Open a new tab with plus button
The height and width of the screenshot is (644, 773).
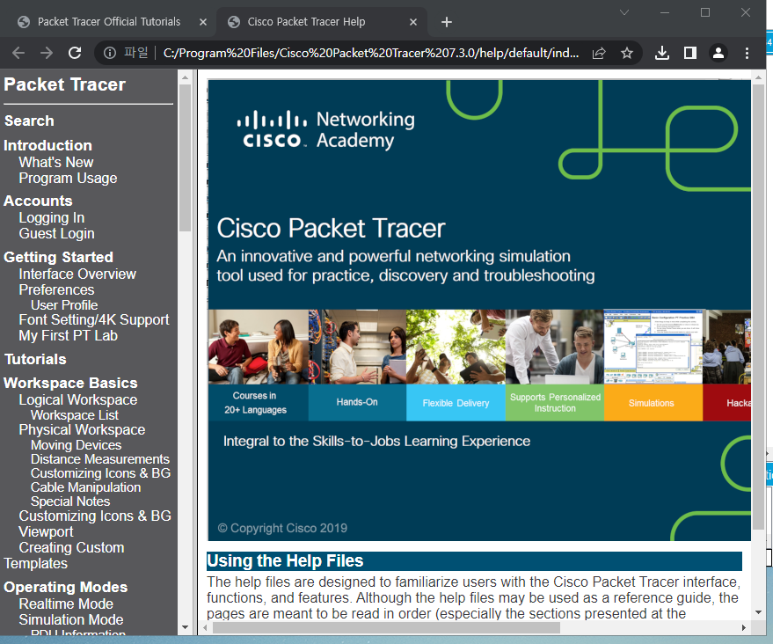click(x=447, y=22)
